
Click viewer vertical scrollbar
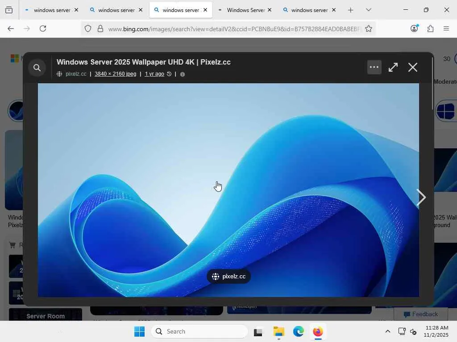point(432,83)
